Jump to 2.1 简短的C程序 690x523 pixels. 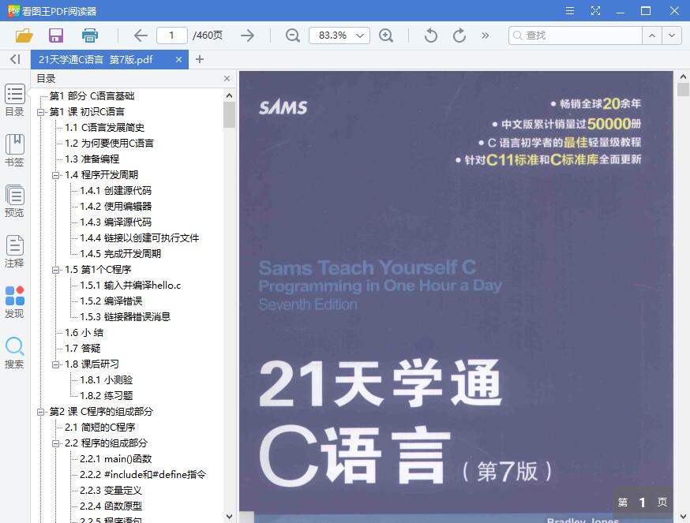click(x=100, y=428)
